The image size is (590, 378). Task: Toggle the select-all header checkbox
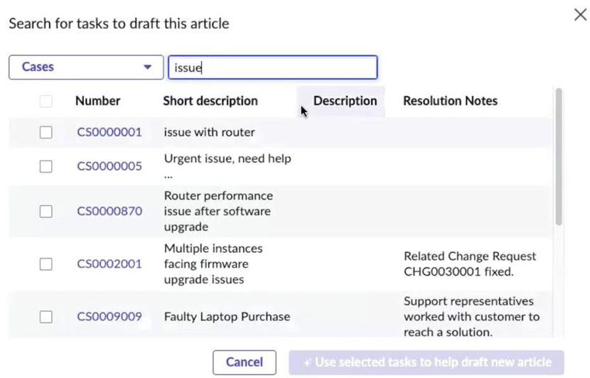click(x=46, y=101)
